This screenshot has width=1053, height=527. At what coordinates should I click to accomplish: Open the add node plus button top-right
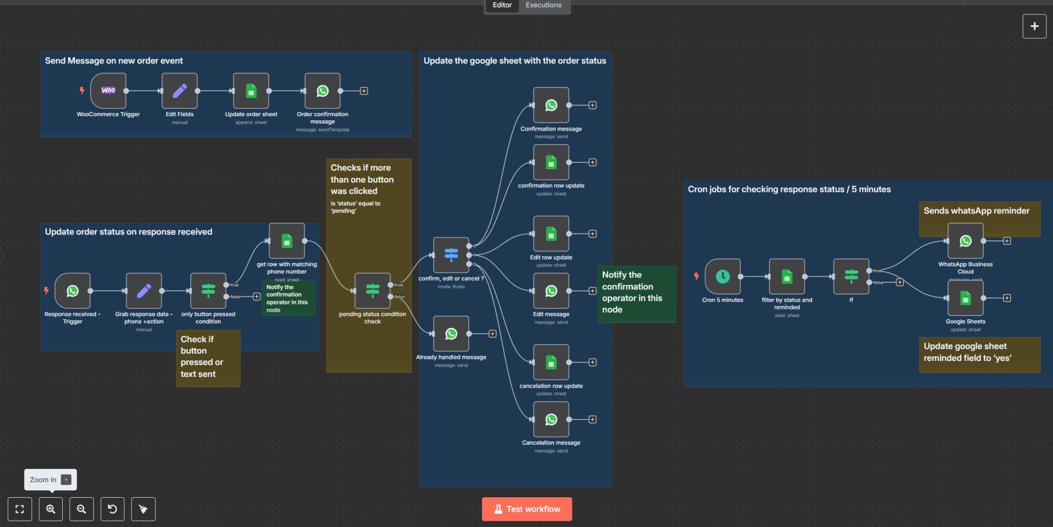(1034, 26)
